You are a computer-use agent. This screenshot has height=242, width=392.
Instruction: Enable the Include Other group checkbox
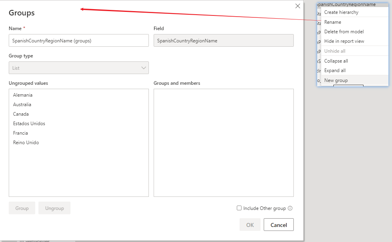(239, 208)
